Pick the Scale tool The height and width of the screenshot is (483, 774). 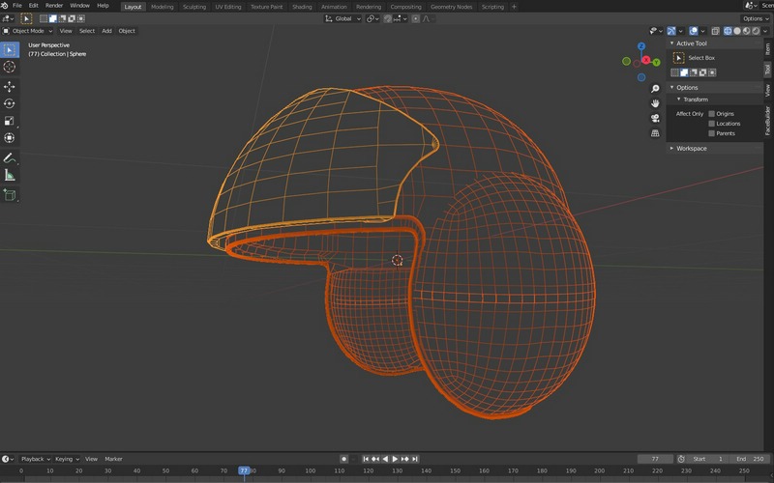pyautogui.click(x=10, y=121)
